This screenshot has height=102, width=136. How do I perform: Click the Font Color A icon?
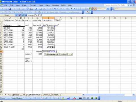click(75, 98)
